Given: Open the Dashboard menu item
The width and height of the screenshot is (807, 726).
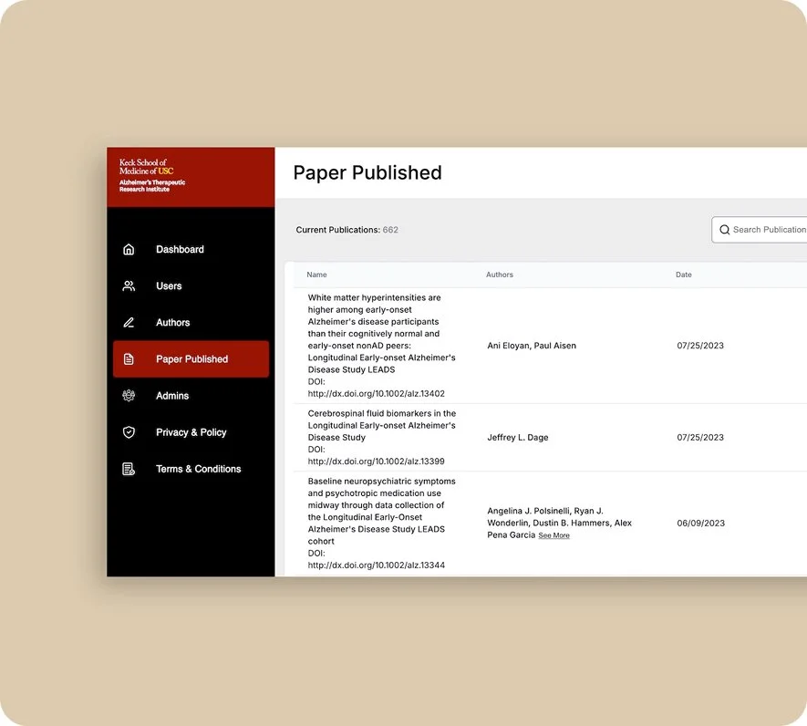Looking at the screenshot, I should (x=191, y=249).
